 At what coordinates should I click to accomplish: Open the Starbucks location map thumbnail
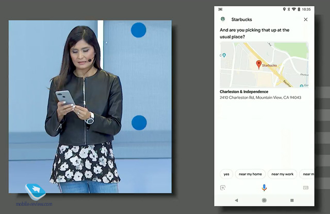pos(264,65)
